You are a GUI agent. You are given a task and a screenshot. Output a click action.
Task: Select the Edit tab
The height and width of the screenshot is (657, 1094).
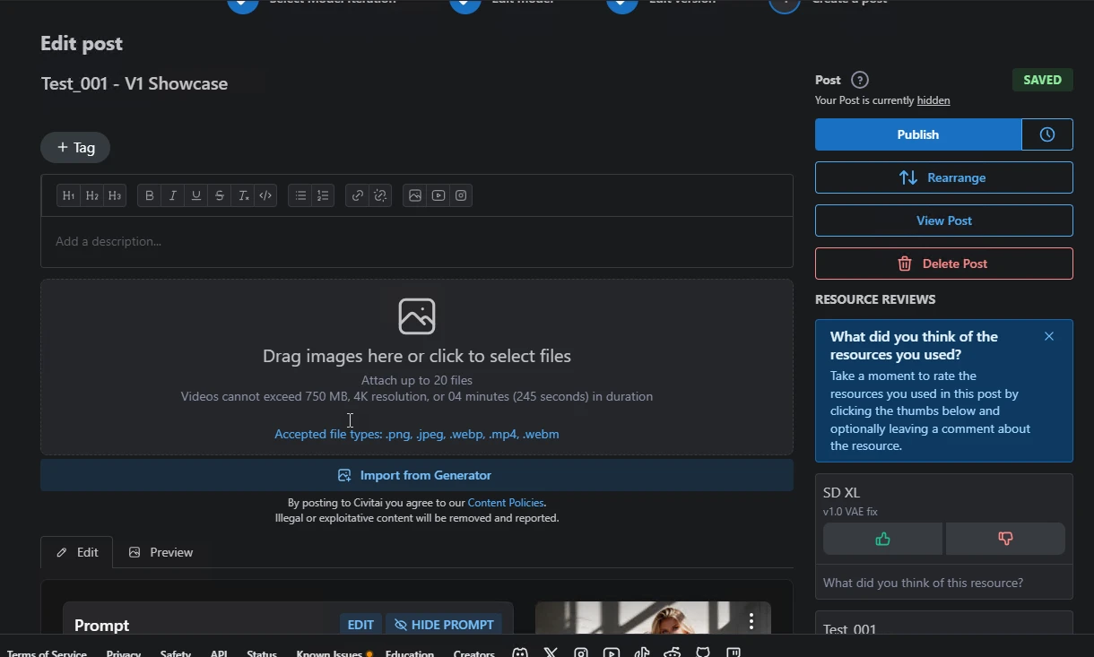pos(77,552)
